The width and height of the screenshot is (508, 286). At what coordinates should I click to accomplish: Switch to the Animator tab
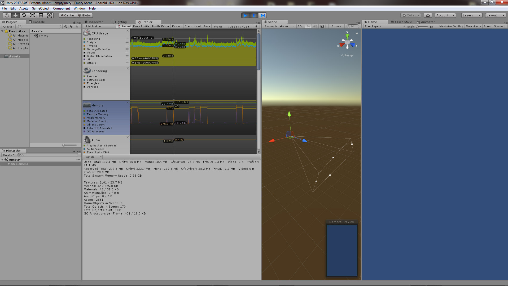[426, 22]
